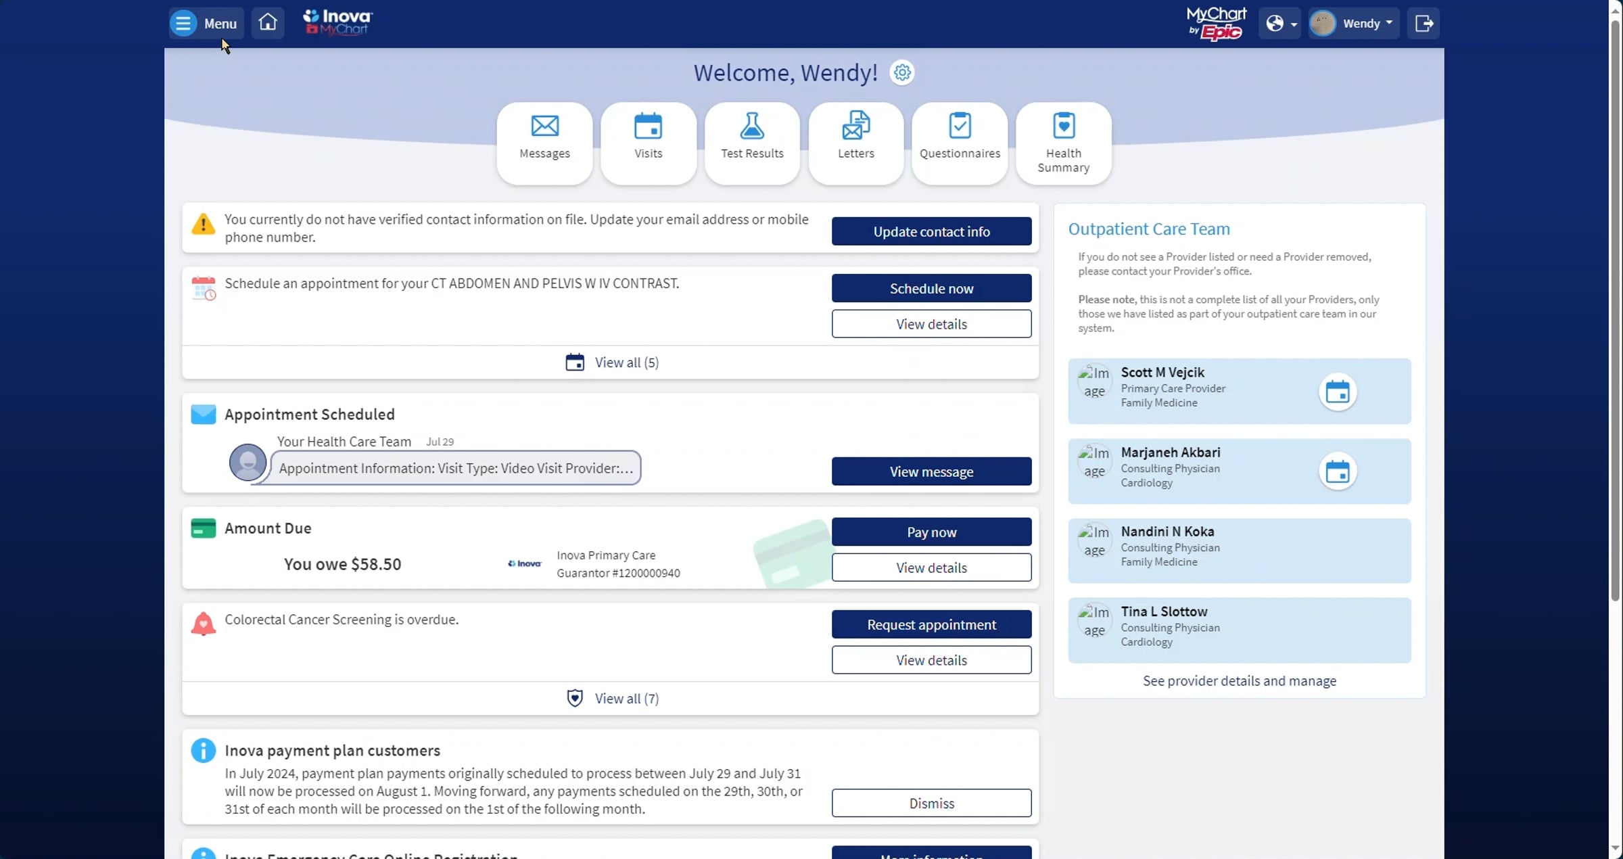Click calendar icon beside CT appointment notice
The image size is (1623, 859).
[x=203, y=288]
